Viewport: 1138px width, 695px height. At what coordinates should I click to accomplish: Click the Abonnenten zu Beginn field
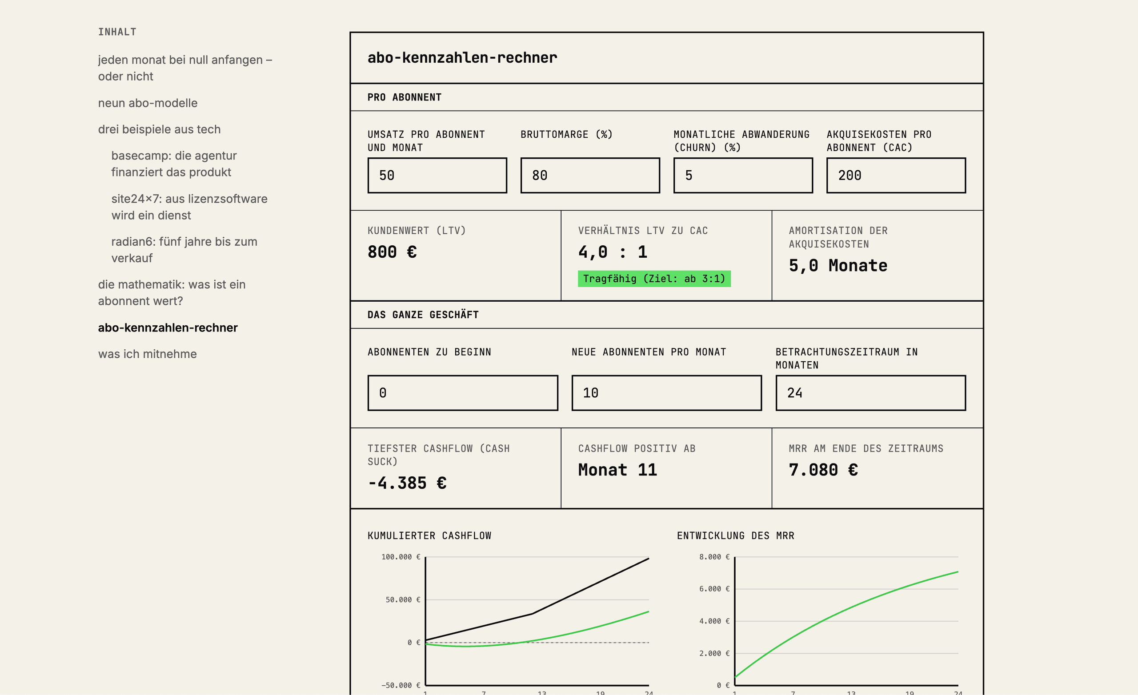tap(462, 393)
